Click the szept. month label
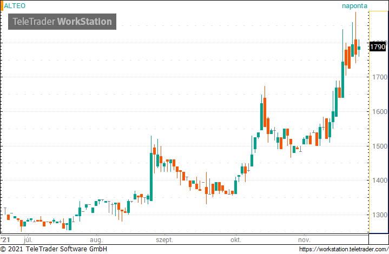The width and height of the screenshot is (389, 254). click(164, 240)
